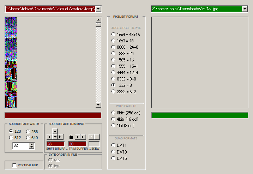253x174 pixels.
Task: Click the empty skew value field
Action: [94, 144]
